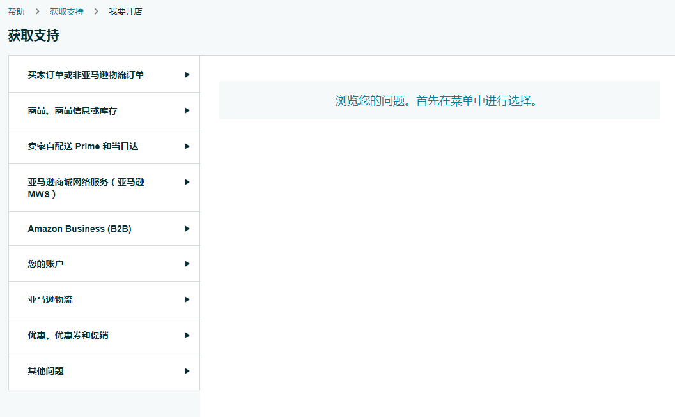Expand arrow beside Amazon Business (B2B)
The image size is (675, 417).
pos(187,229)
